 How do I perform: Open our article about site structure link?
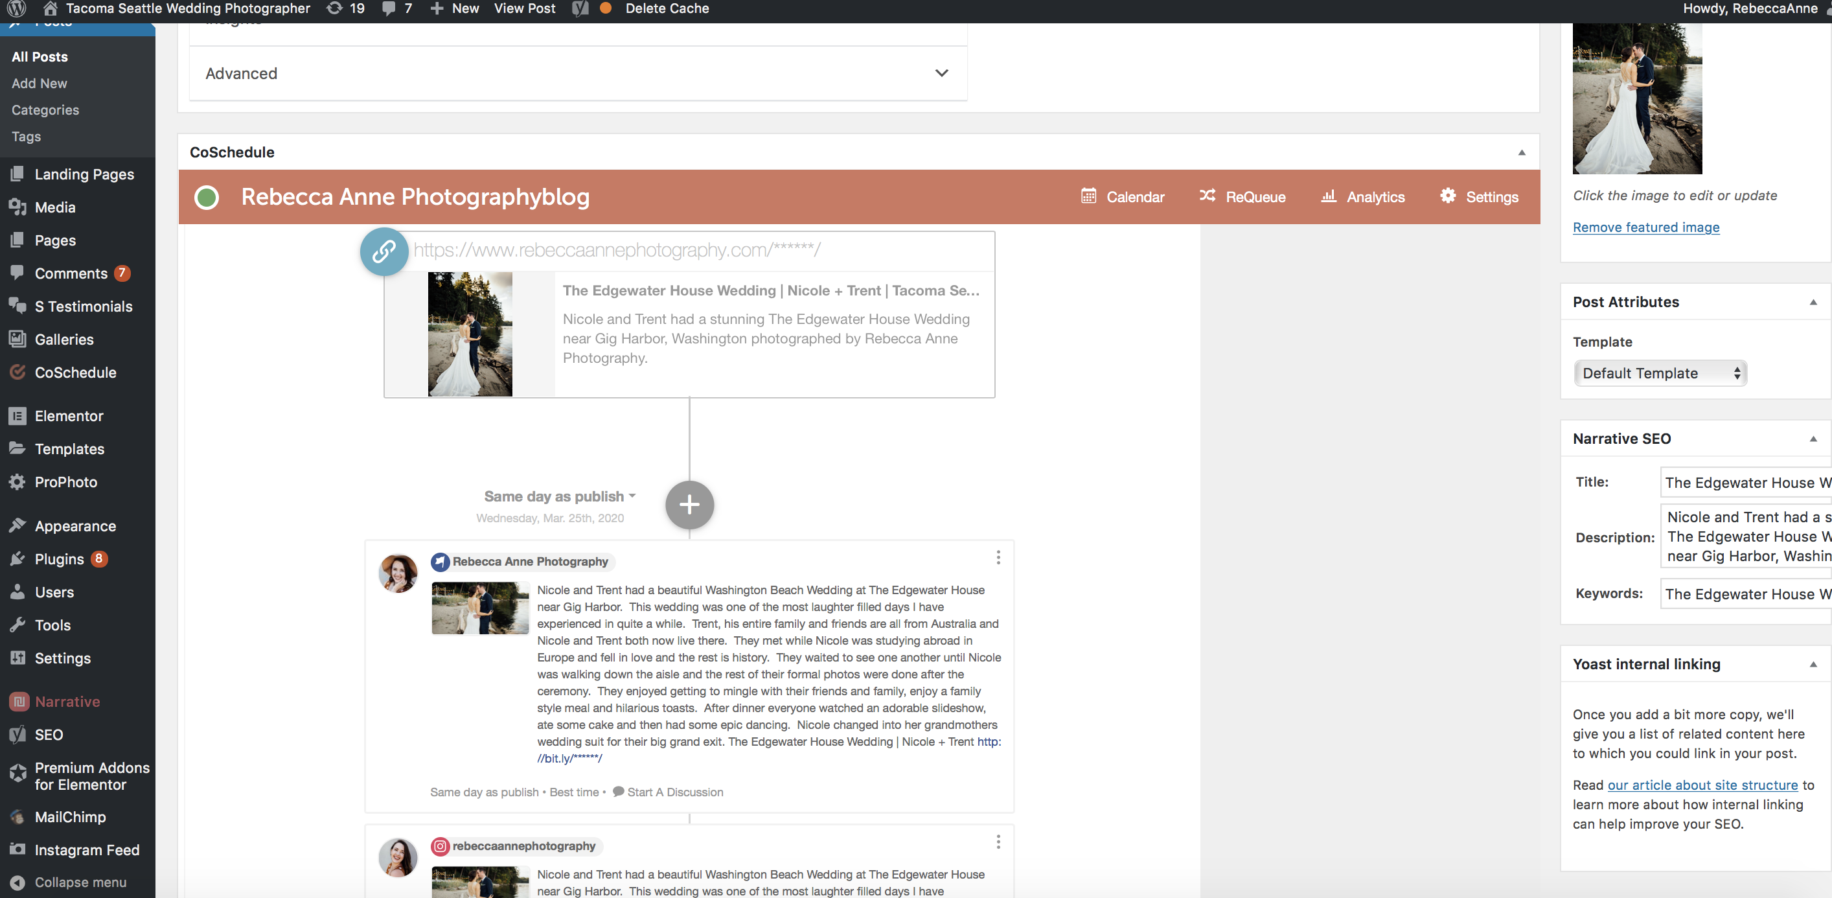1702,785
